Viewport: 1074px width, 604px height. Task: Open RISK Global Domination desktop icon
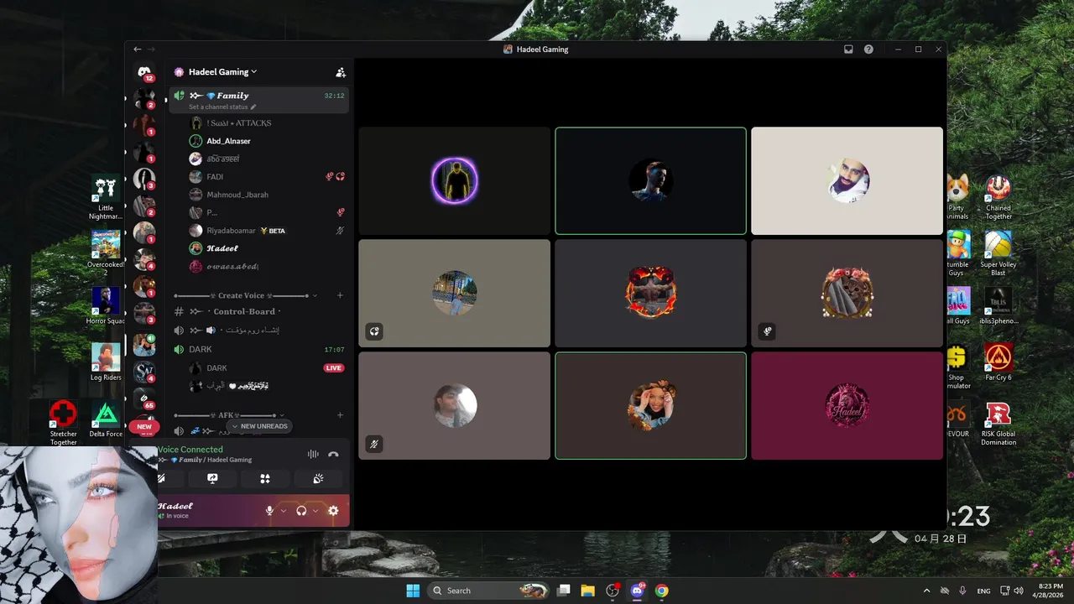click(998, 424)
